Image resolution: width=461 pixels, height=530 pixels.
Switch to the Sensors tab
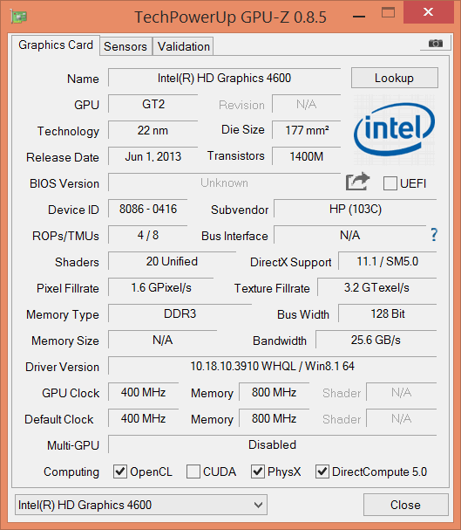125,46
